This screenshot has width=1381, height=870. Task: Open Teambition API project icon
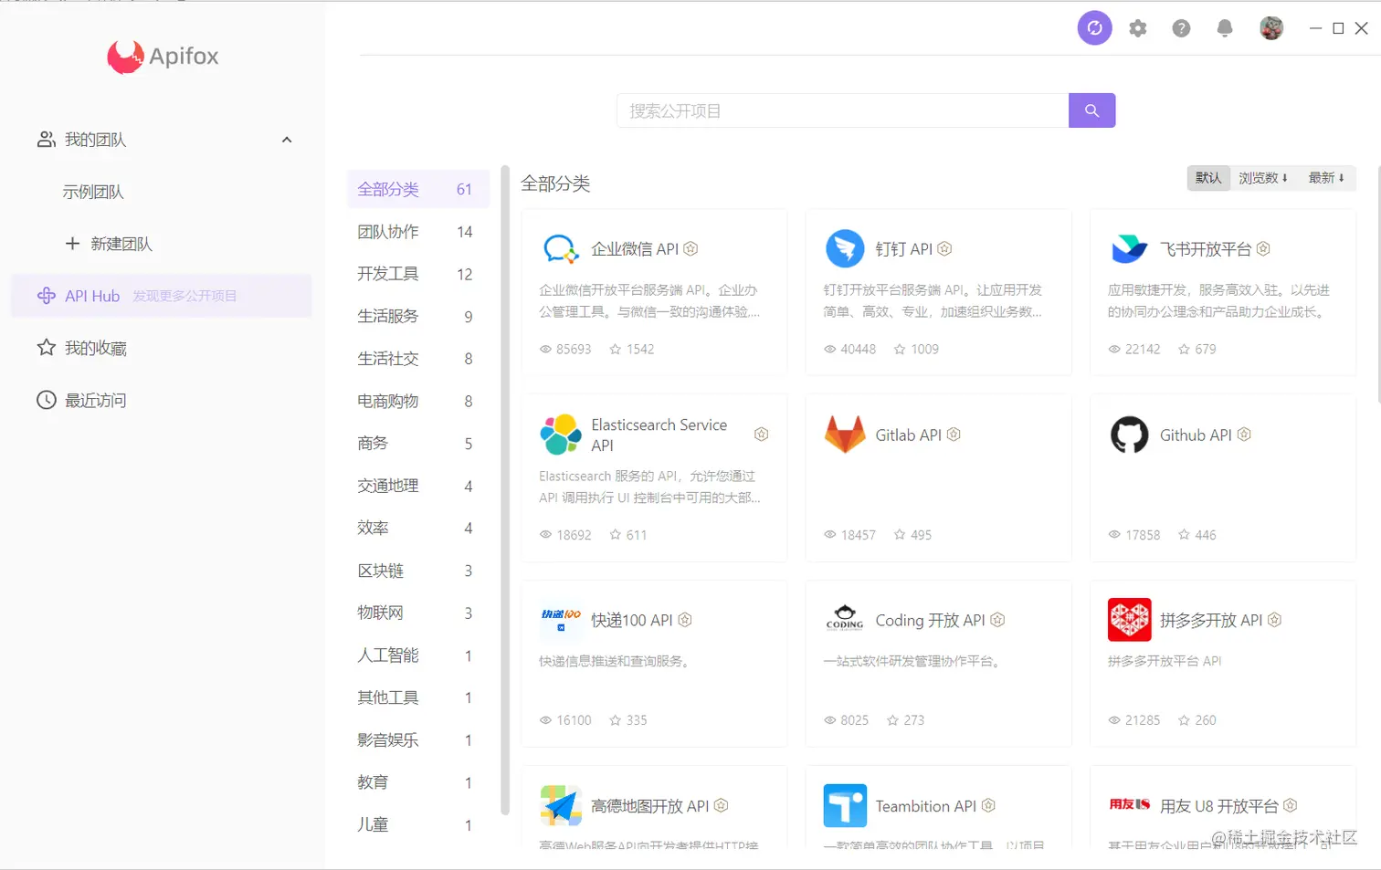click(845, 806)
